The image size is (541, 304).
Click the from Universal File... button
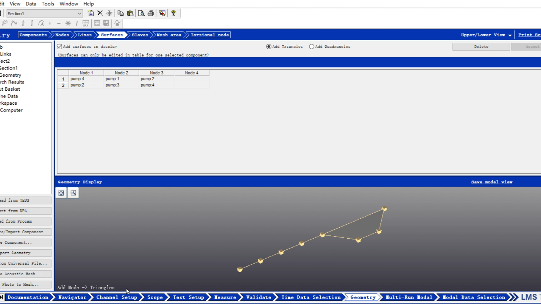(x=26, y=264)
